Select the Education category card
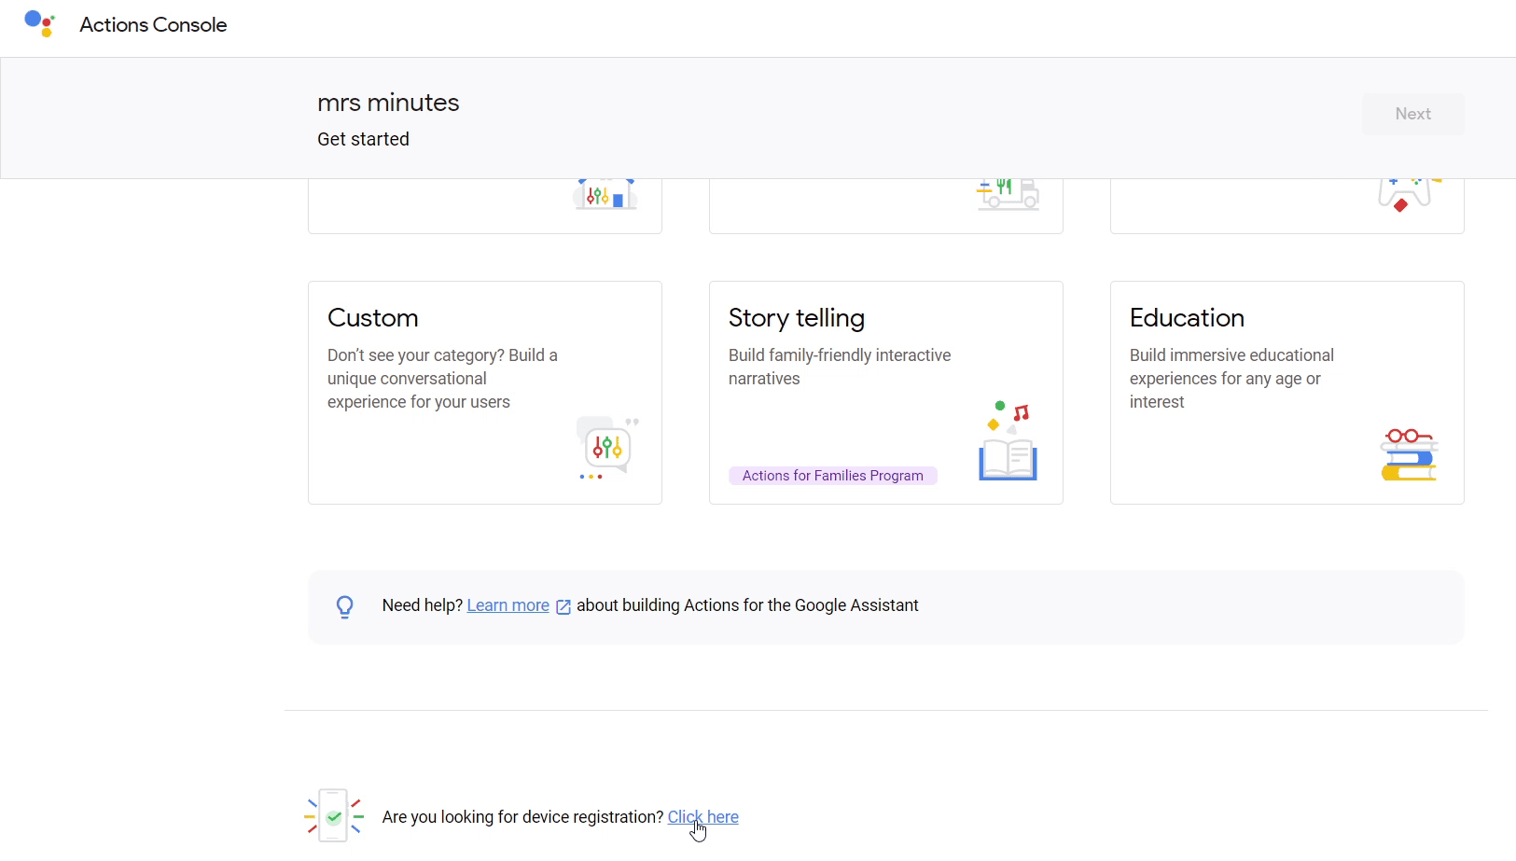This screenshot has width=1516, height=861. tap(1287, 392)
